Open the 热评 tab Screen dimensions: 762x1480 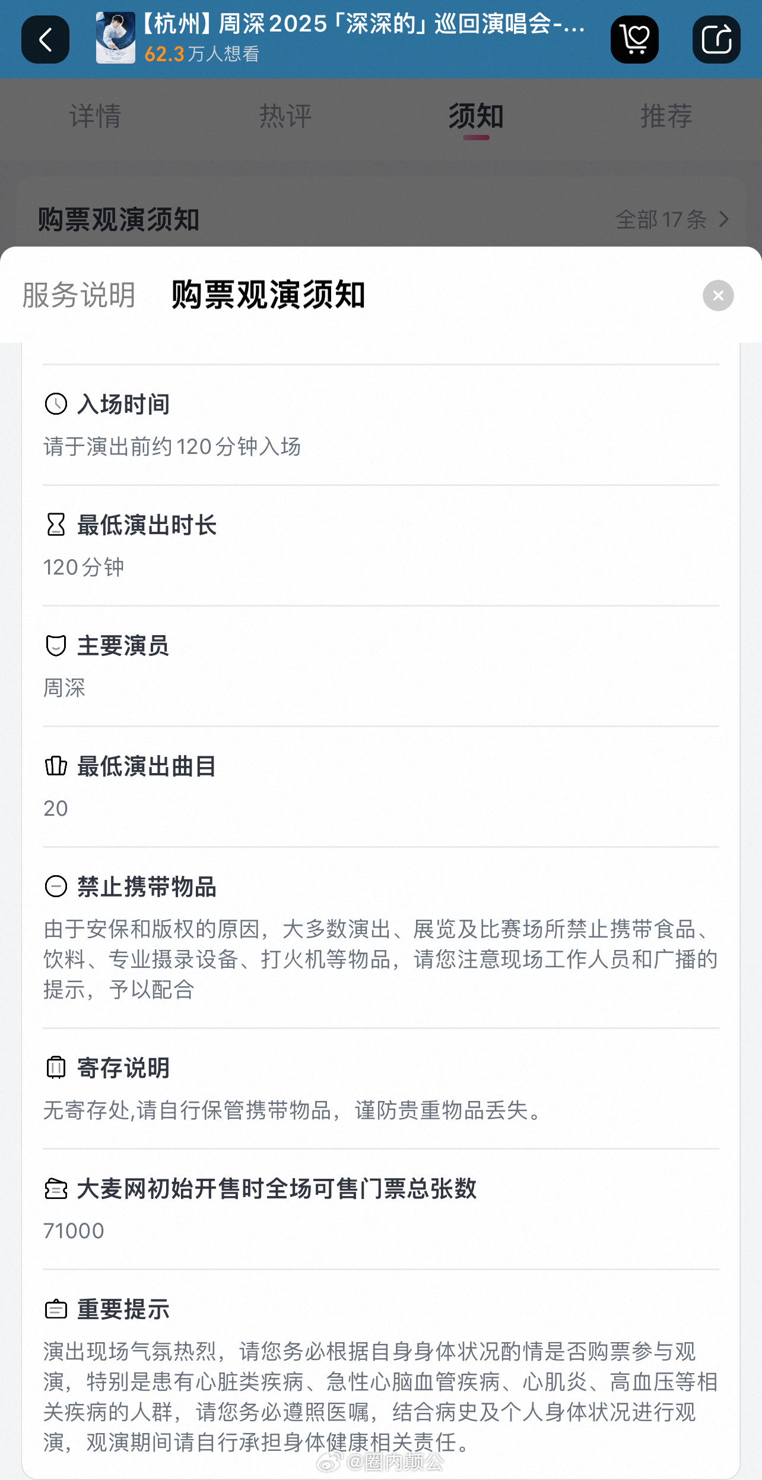[285, 116]
